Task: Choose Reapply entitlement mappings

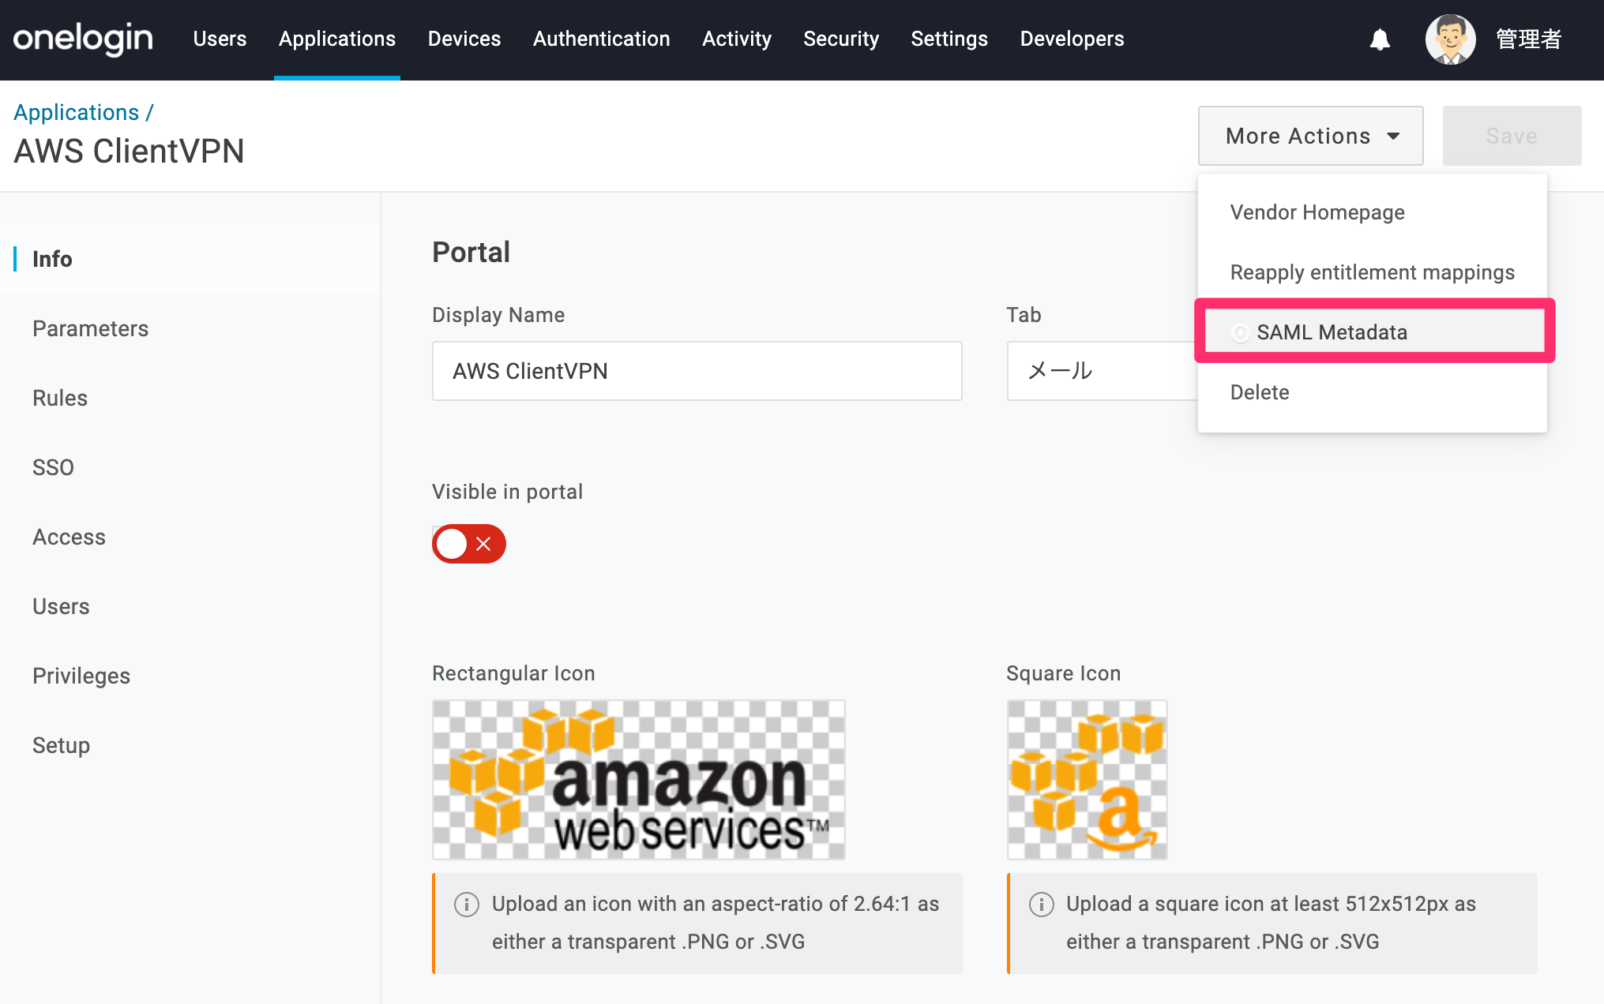Action: coord(1373,272)
